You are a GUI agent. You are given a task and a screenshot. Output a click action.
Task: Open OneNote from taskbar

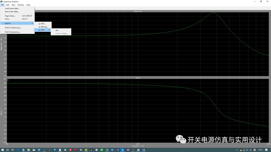tap(128, 150)
